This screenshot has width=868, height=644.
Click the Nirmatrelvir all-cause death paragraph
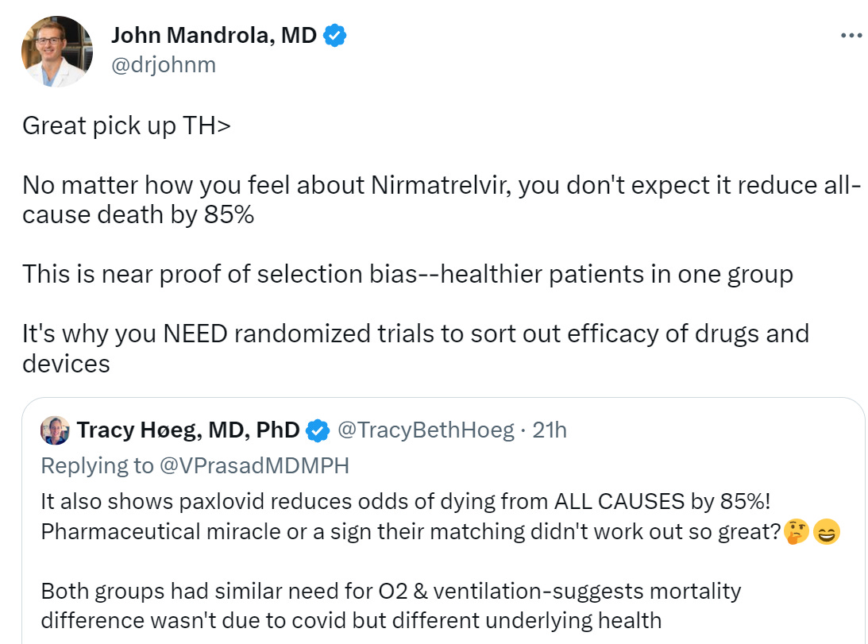pyautogui.click(x=442, y=200)
